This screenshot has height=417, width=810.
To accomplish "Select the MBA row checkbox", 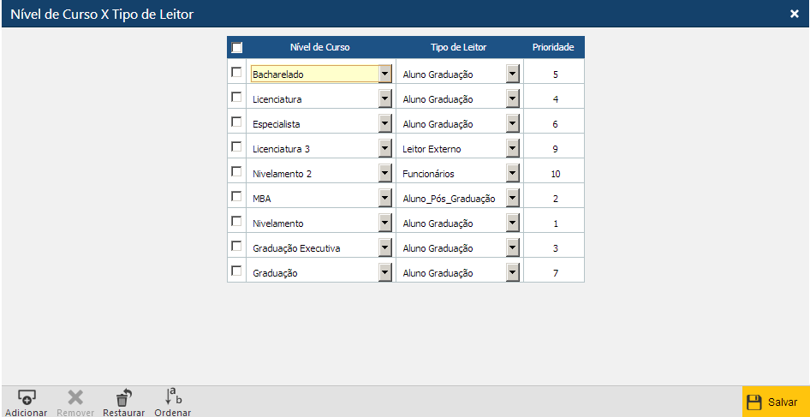I will (x=236, y=197).
